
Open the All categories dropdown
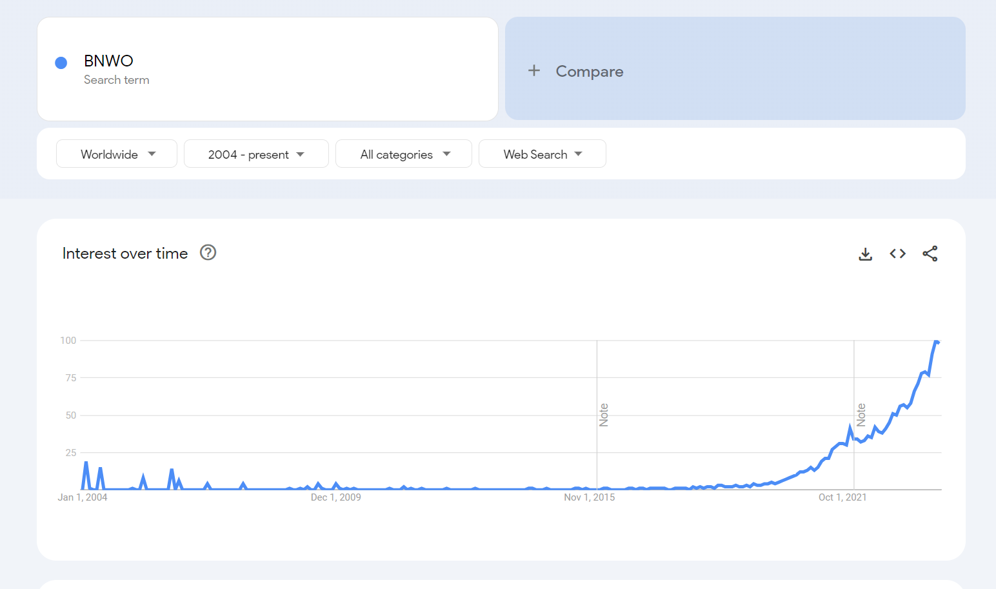(404, 154)
